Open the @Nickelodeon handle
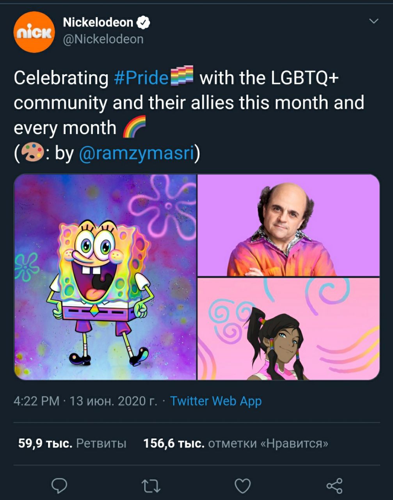 (103, 39)
